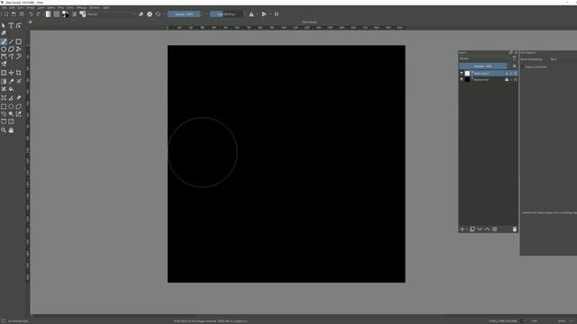
Task: Click the Undo arrow in toolbar
Action: [x=31, y=14]
